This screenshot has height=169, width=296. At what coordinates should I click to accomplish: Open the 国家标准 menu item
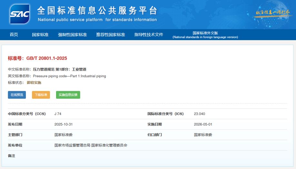click(40, 35)
